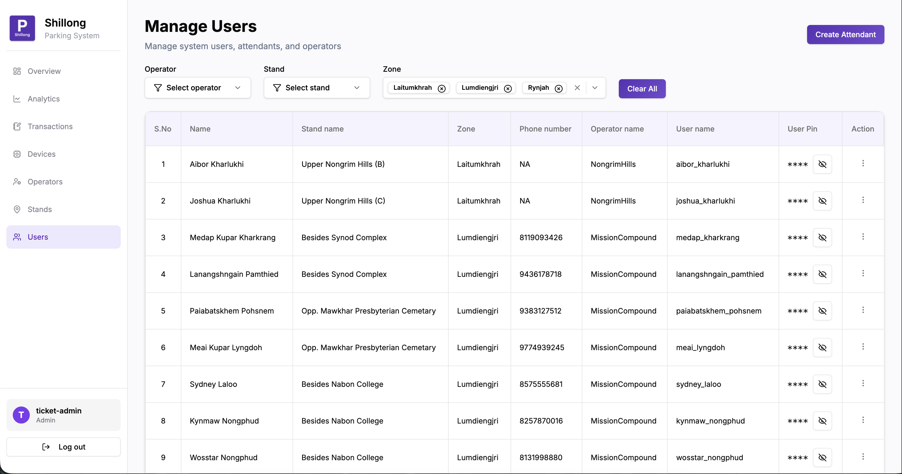Click the Create Attendant button
The image size is (902, 474).
845,35
